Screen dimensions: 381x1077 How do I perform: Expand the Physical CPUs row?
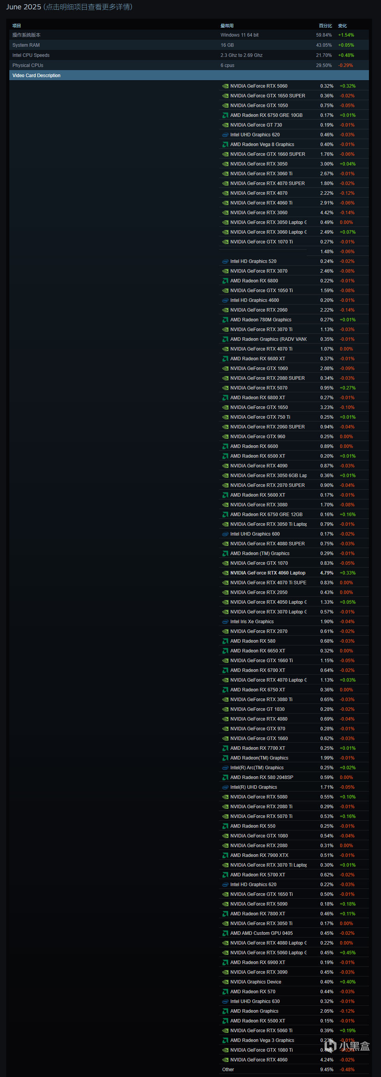coord(189,65)
